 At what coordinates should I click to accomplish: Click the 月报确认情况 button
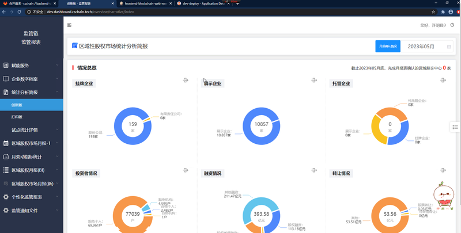(x=388, y=47)
